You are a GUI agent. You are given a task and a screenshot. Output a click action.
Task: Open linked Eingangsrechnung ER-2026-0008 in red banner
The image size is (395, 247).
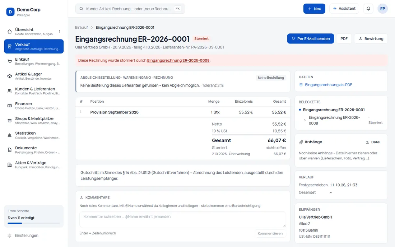click(178, 60)
